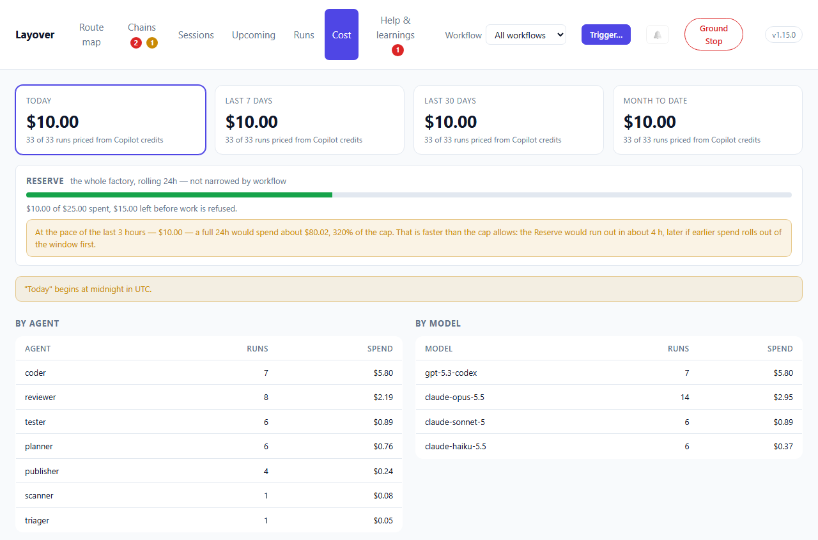Click the RUNS header in By Model table
This screenshot has width=818, height=540.
coord(679,348)
